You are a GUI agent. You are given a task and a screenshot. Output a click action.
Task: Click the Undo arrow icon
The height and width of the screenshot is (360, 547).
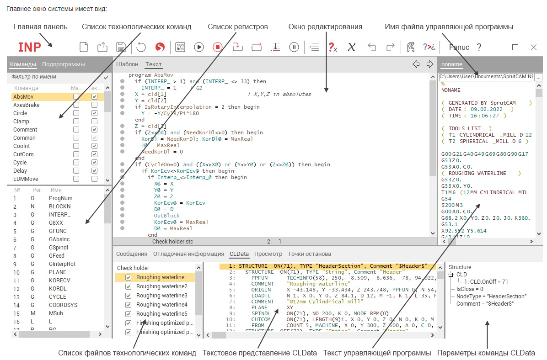(372, 47)
